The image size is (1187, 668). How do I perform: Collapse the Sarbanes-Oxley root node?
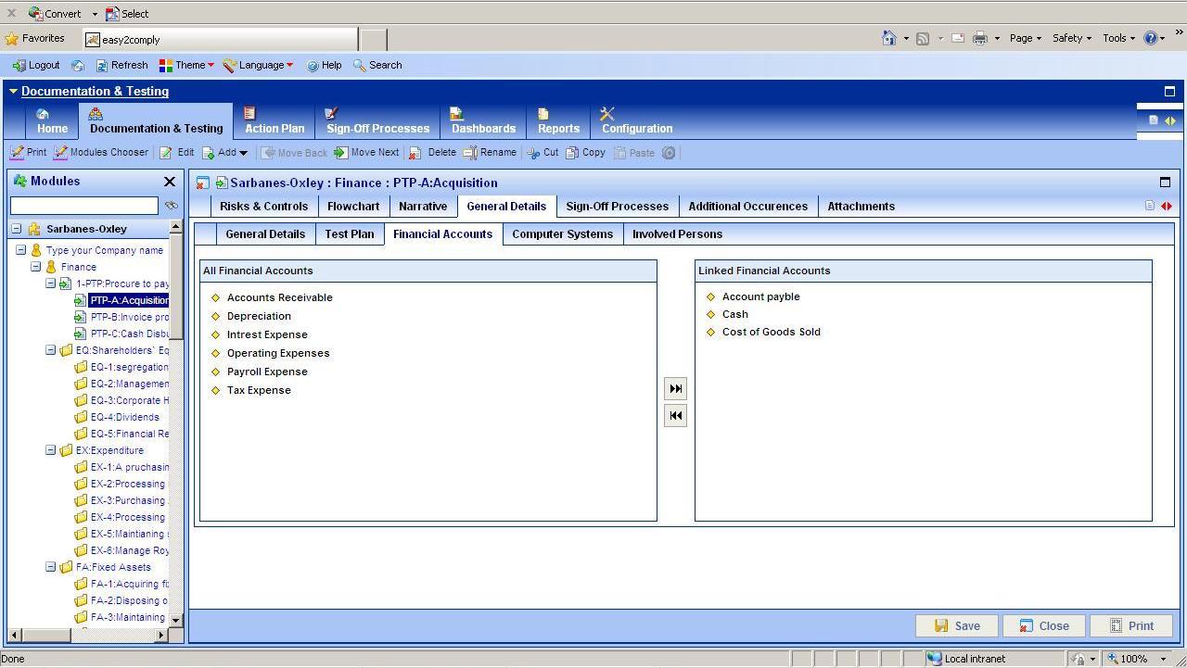coord(17,229)
